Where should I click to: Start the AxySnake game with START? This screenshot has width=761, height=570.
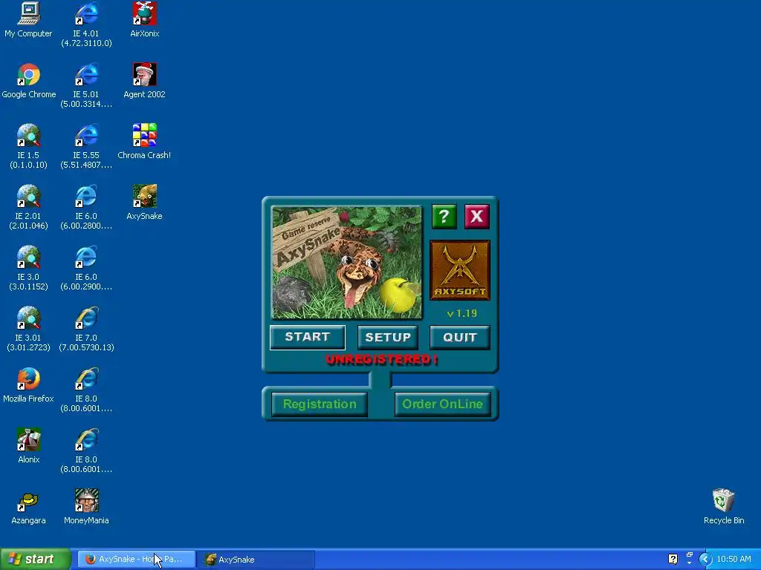(307, 338)
